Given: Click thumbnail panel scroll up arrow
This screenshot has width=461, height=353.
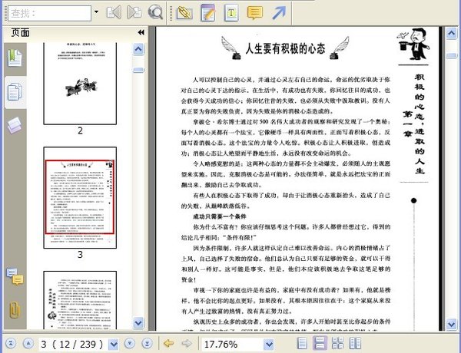Looking at the screenshot, I should (138, 49).
